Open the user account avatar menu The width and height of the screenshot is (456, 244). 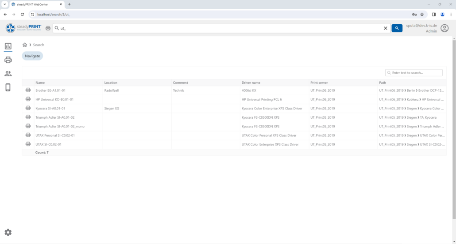(x=444, y=28)
